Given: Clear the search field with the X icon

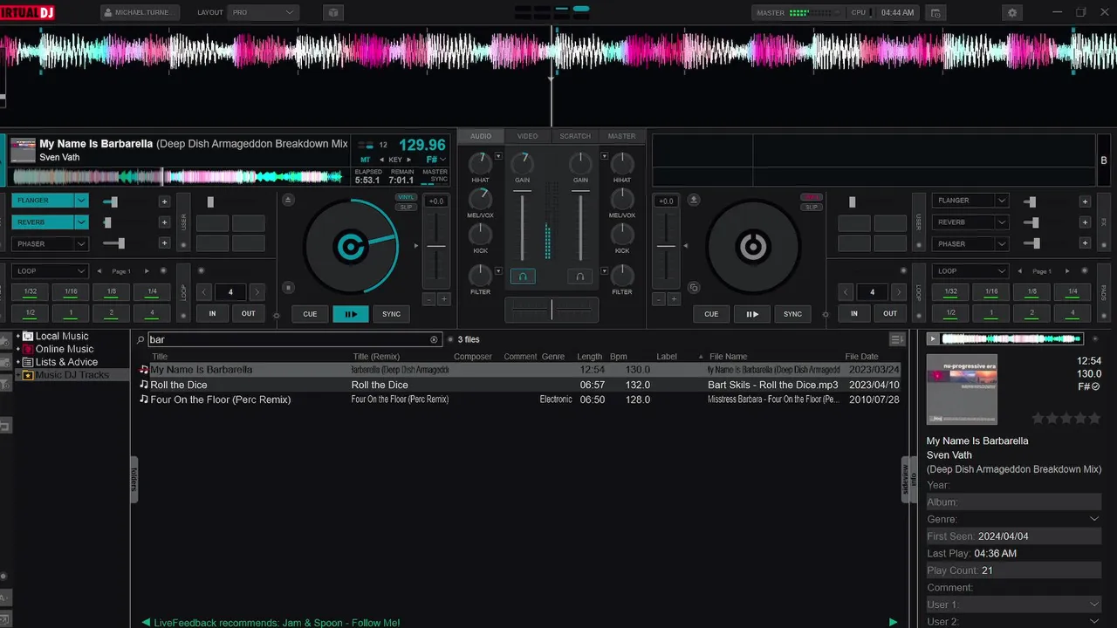Looking at the screenshot, I should coord(434,339).
